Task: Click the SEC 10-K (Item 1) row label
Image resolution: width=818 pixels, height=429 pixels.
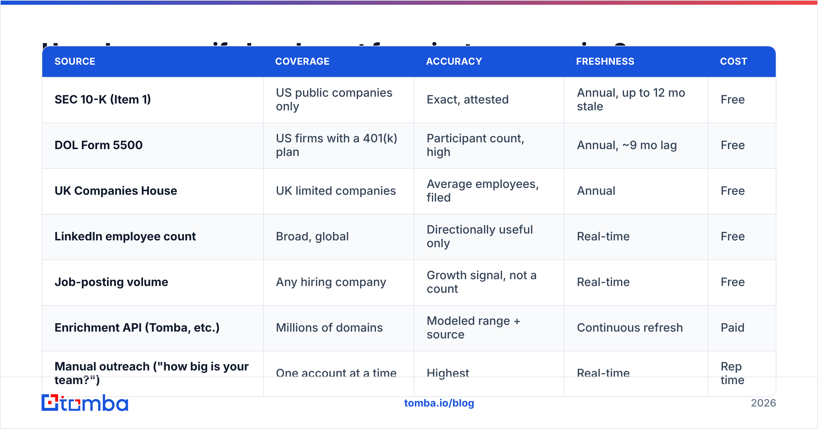Action: 103,99
